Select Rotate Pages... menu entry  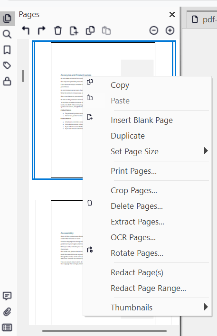(147, 253)
